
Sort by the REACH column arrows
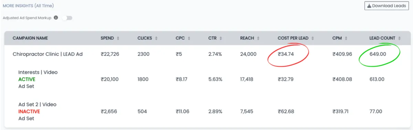[258, 38]
